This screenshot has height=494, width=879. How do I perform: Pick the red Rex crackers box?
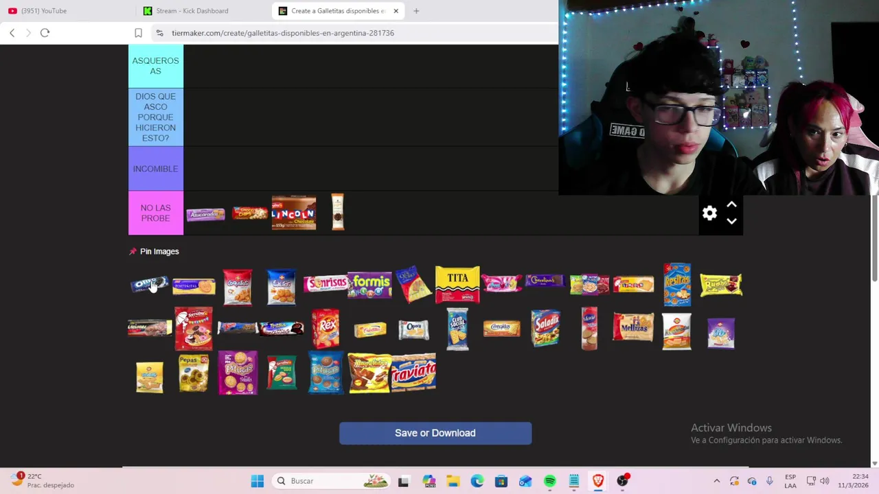[x=326, y=329]
